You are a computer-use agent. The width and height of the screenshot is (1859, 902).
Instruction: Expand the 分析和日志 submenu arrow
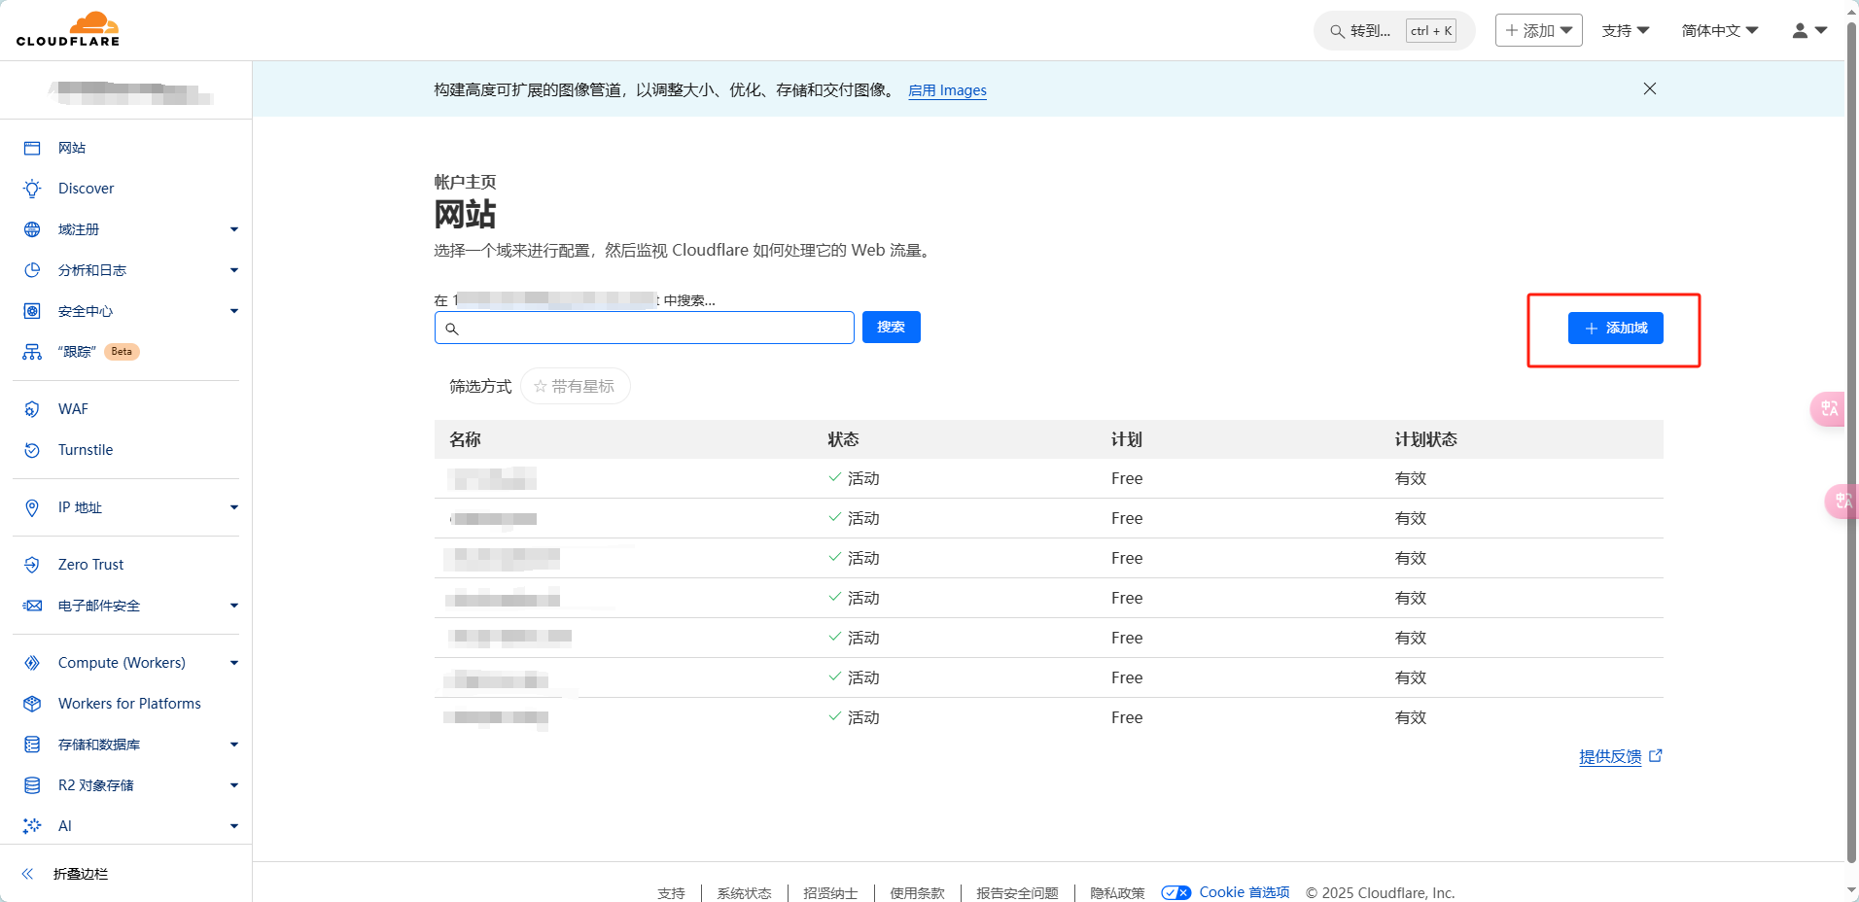234,270
